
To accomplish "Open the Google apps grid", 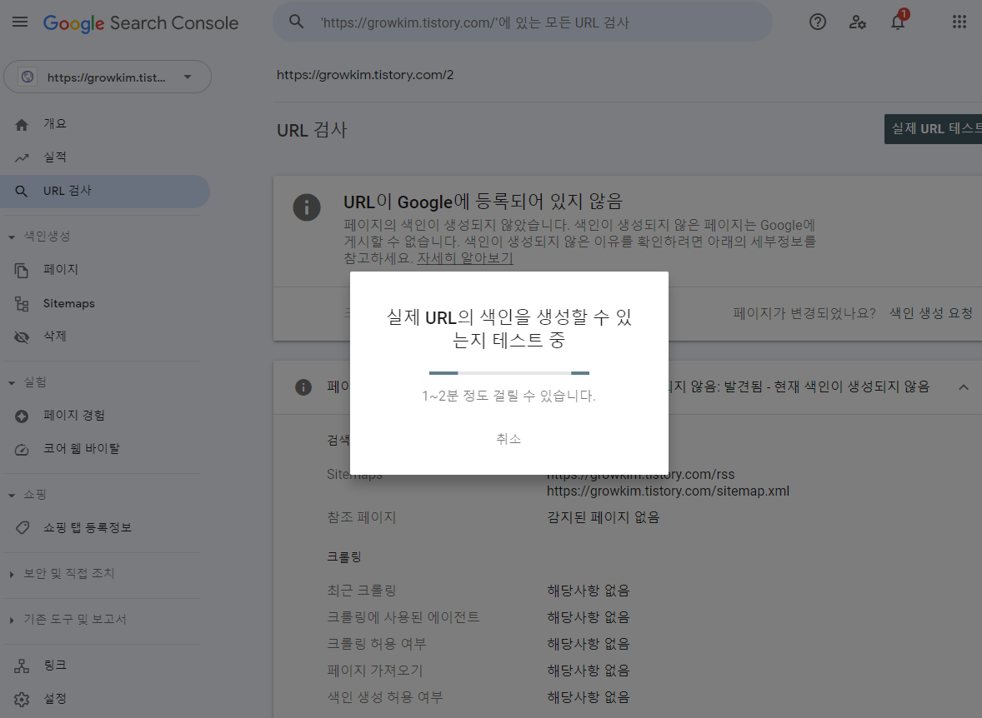I will pos(959,22).
